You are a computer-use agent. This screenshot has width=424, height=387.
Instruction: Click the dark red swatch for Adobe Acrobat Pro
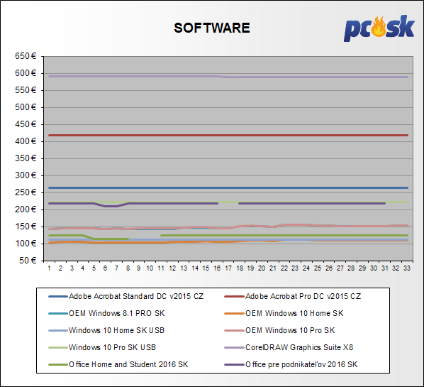[x=234, y=297]
